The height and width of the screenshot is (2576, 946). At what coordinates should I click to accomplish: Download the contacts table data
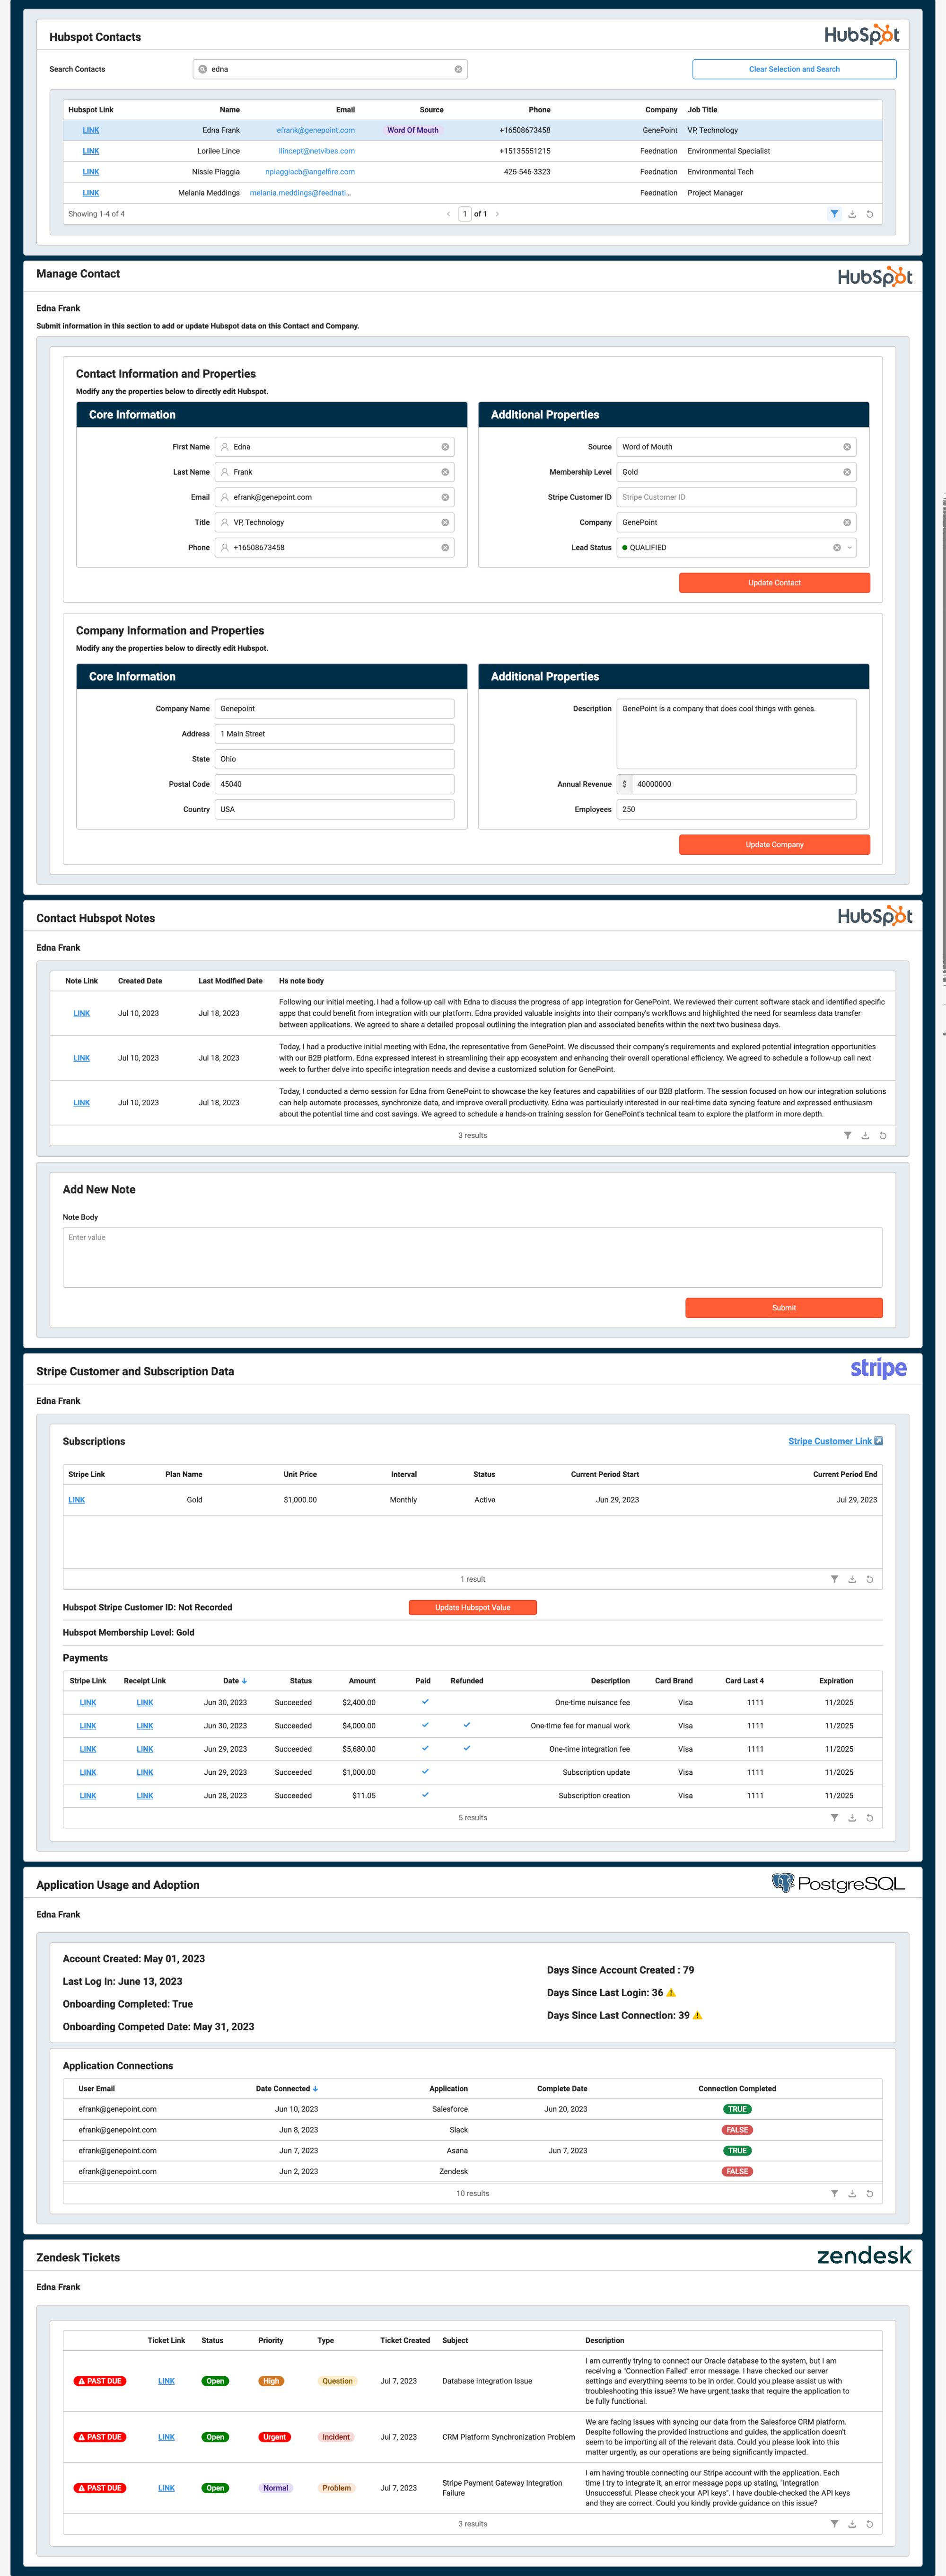(x=852, y=214)
